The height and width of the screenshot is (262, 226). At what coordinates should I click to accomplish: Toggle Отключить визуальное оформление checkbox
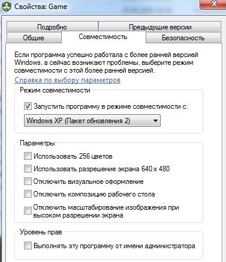coord(28,181)
